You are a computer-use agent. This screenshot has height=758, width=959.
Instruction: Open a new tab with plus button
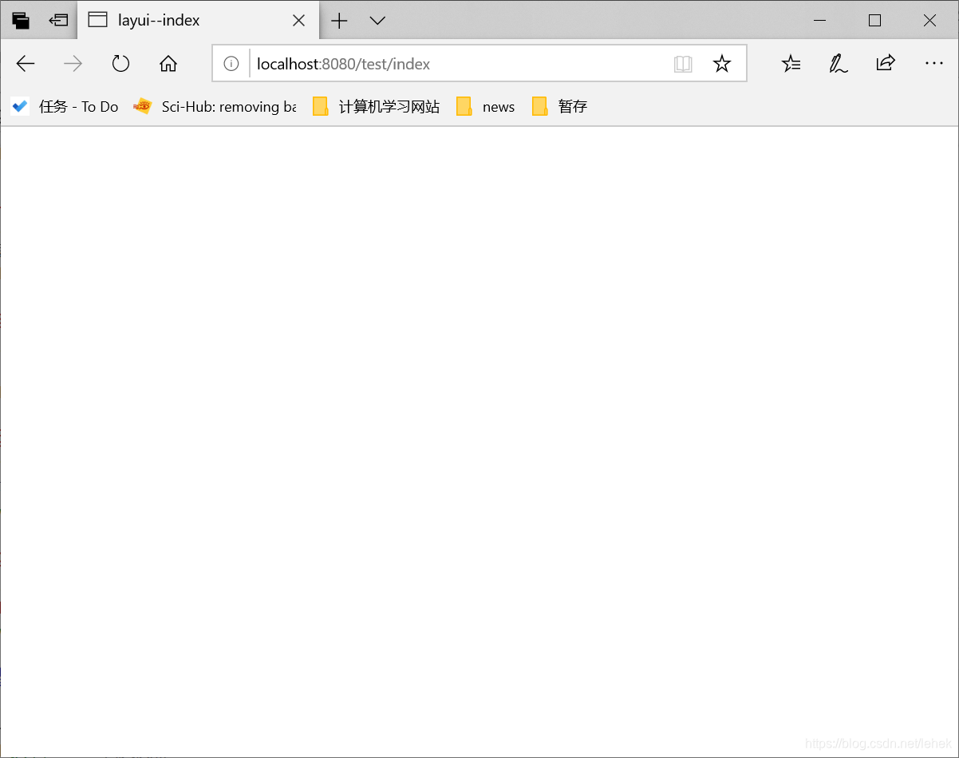pyautogui.click(x=340, y=21)
